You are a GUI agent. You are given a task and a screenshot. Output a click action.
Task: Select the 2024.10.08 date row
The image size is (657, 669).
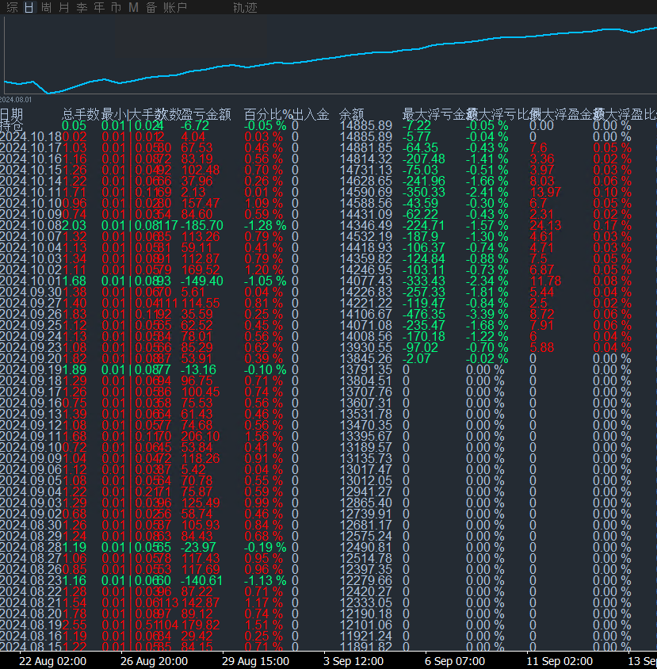point(31,225)
